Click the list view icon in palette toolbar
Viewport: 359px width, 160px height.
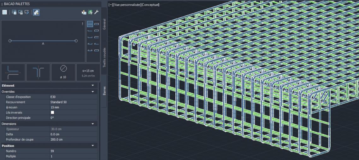click(x=5, y=12)
